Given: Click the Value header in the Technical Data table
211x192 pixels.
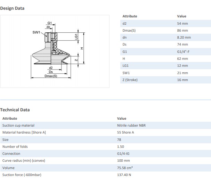Looking at the screenshot, I should [122, 118].
